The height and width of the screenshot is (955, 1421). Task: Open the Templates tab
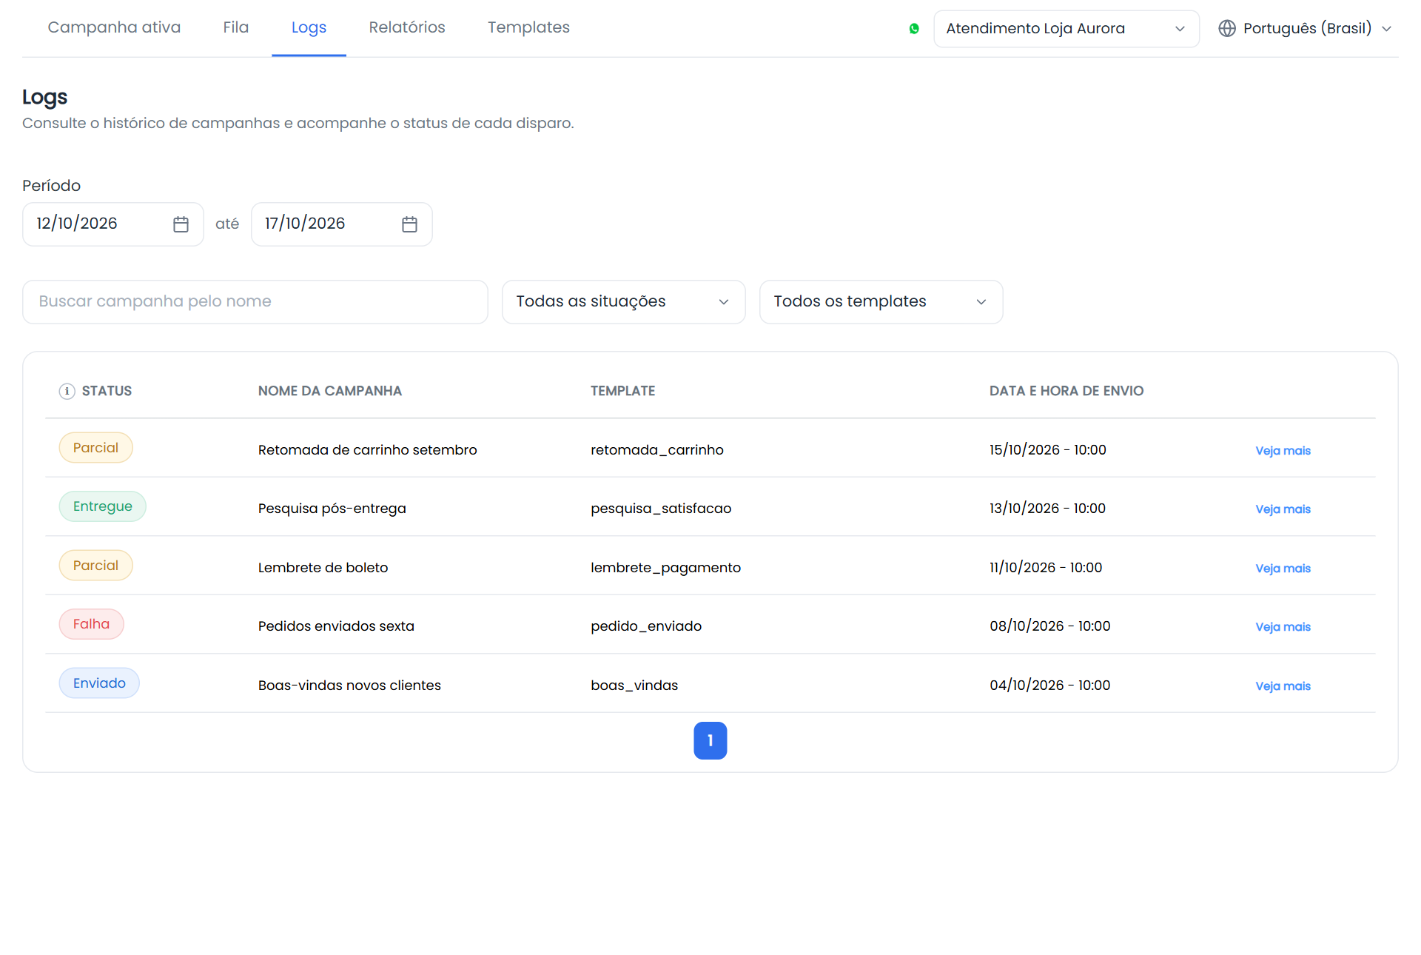(x=528, y=27)
